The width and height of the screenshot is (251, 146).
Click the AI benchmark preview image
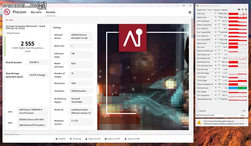143,77
